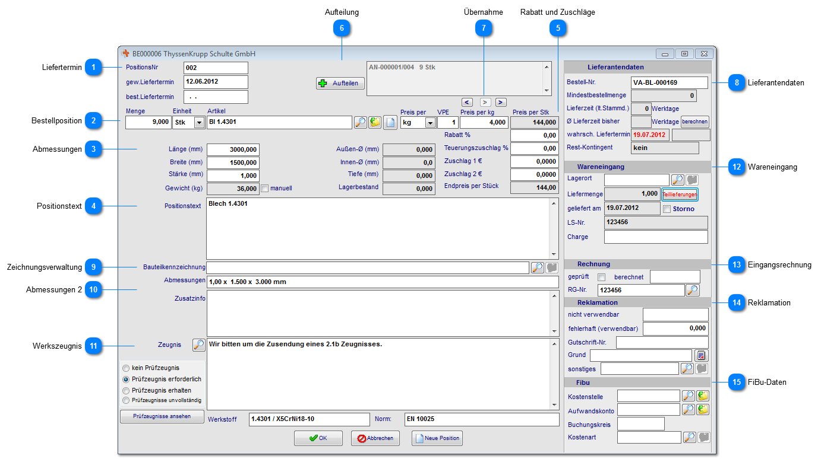821x459 pixels.
Task: Search Aufwandskonto with magnifier icon
Action: click(x=689, y=409)
